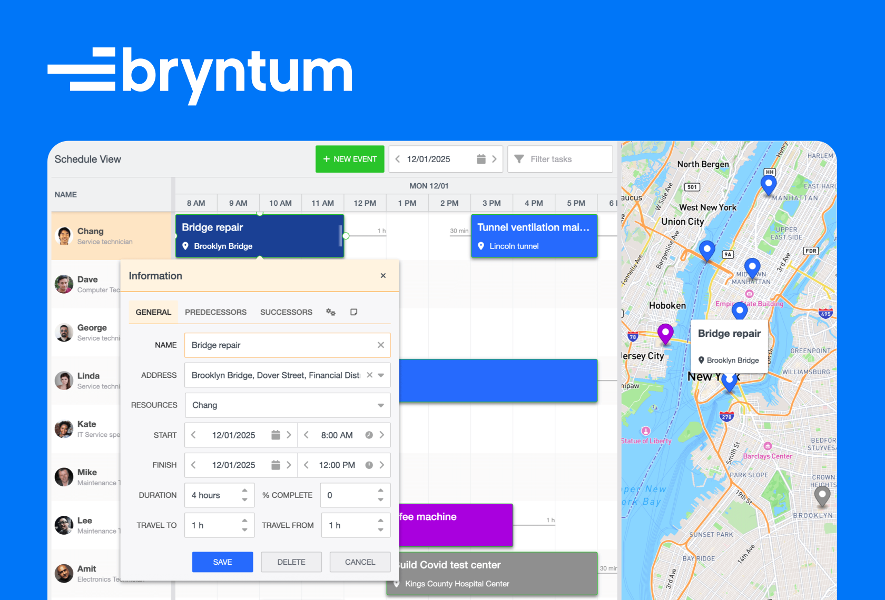This screenshot has width=885, height=600.
Task: Open calendar picker in toolbar date field
Action: (x=481, y=159)
